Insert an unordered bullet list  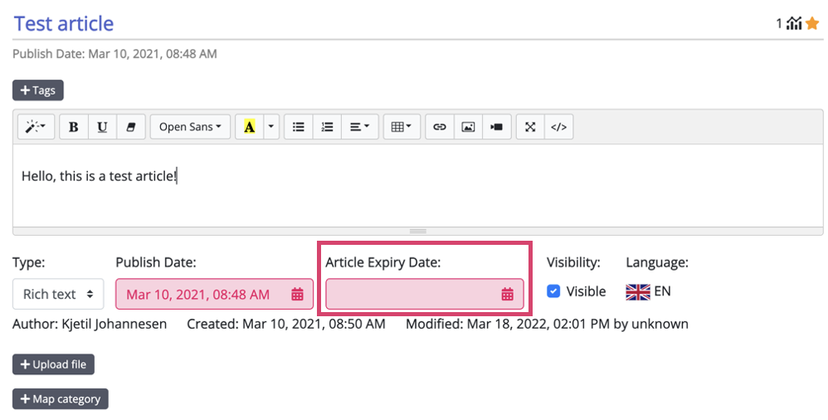coord(299,127)
